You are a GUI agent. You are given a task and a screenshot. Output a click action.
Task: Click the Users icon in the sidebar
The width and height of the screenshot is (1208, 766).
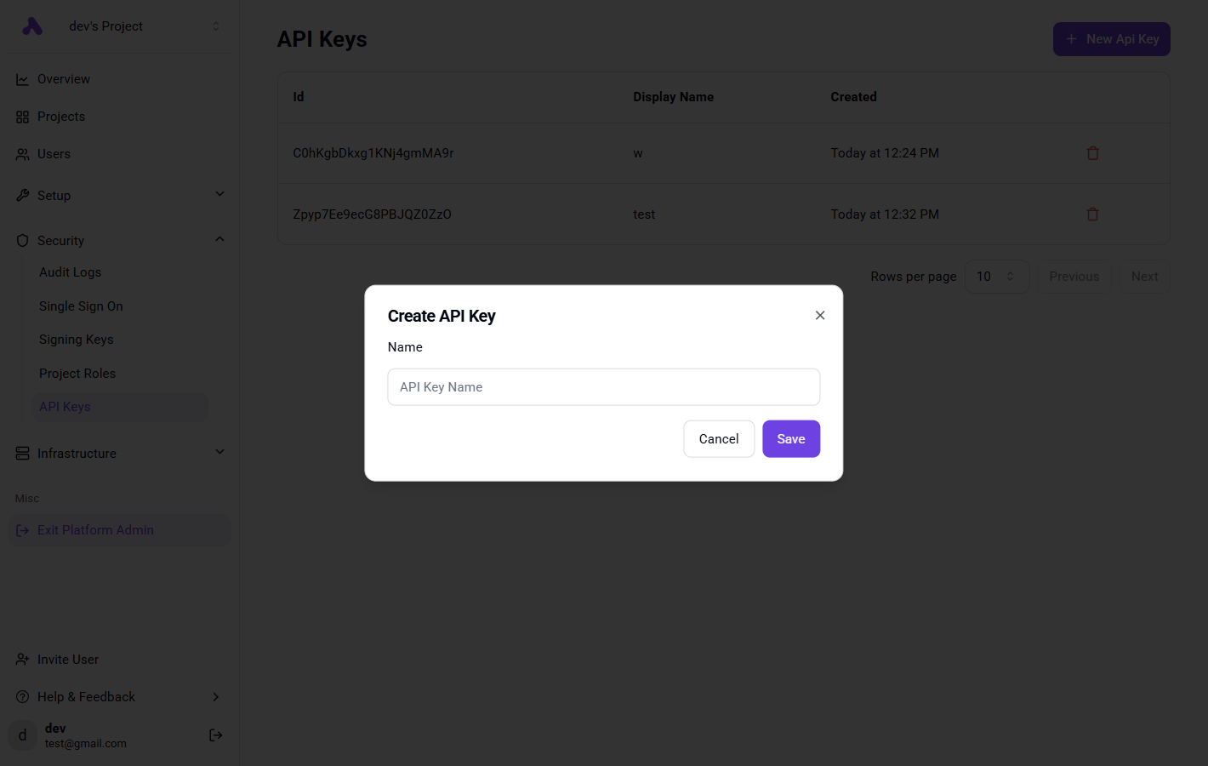[x=23, y=153]
